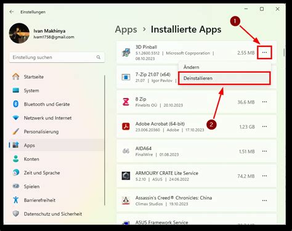Click the Netzwerk wifi icon
292x231 pixels.
click(x=16, y=118)
